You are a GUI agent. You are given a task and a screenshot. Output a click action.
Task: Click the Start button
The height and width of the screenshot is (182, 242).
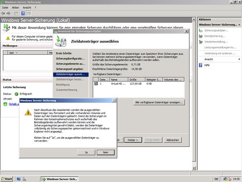tap(7, 179)
